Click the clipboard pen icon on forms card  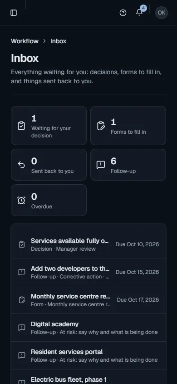pos(101,126)
